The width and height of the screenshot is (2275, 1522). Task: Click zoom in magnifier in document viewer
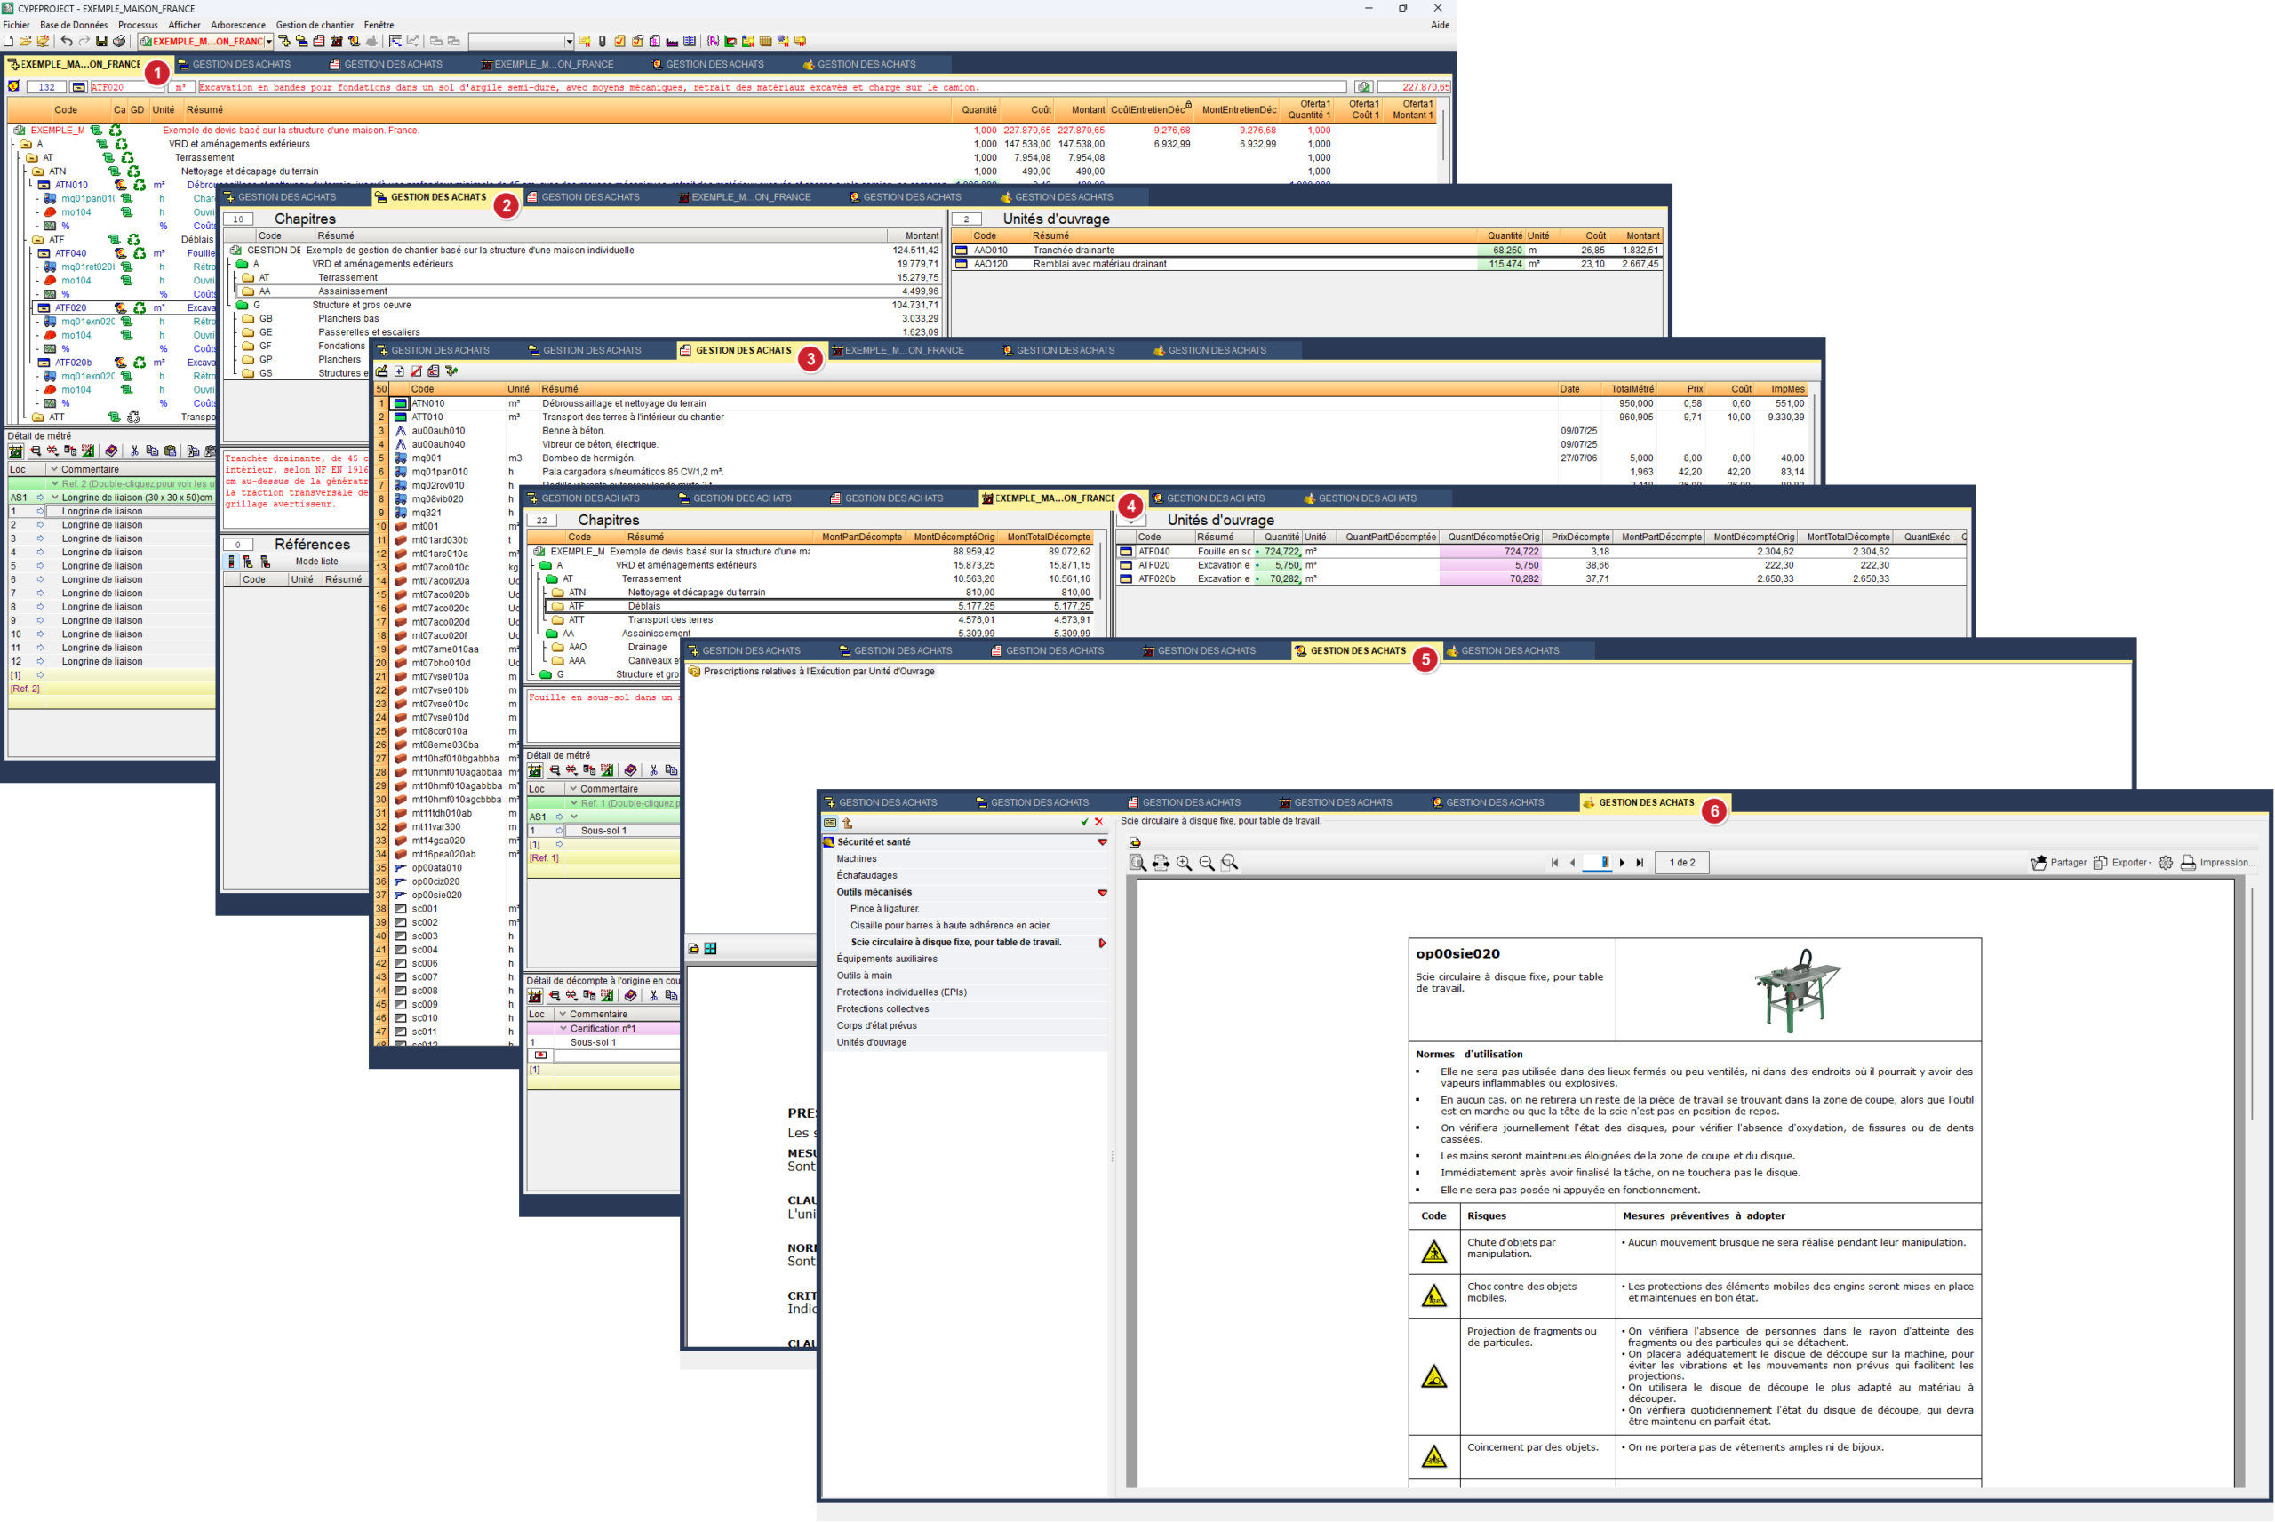pos(1184,863)
